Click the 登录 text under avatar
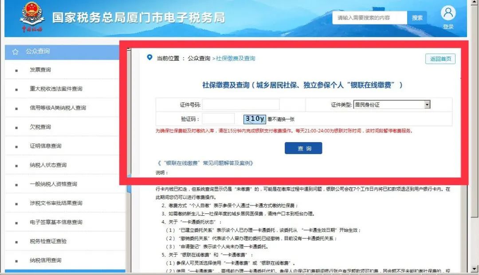Screen dimensions: 479x275 click(x=448, y=27)
